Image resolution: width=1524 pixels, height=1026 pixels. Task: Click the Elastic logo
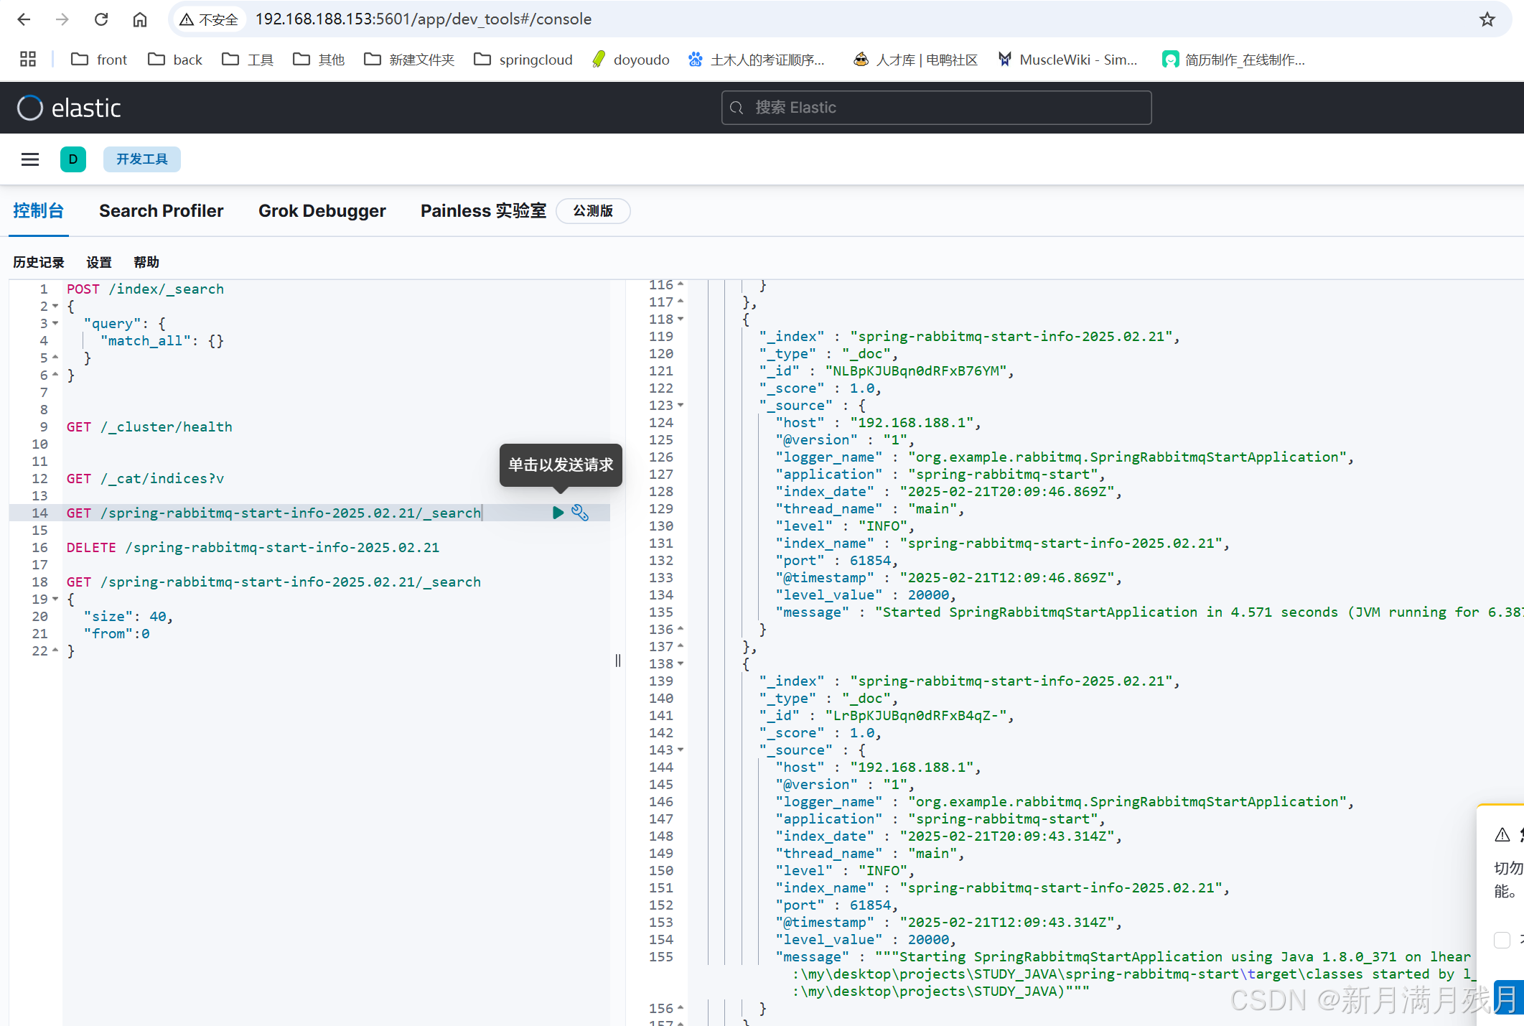tap(69, 108)
